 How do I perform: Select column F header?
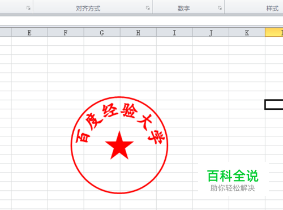(66, 32)
